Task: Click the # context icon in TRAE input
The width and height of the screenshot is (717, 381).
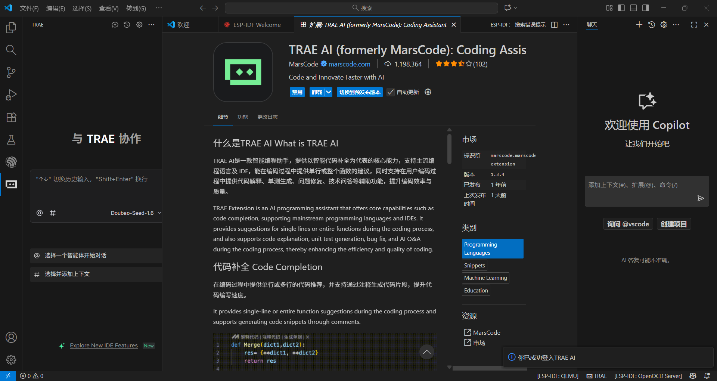Action: (x=53, y=213)
